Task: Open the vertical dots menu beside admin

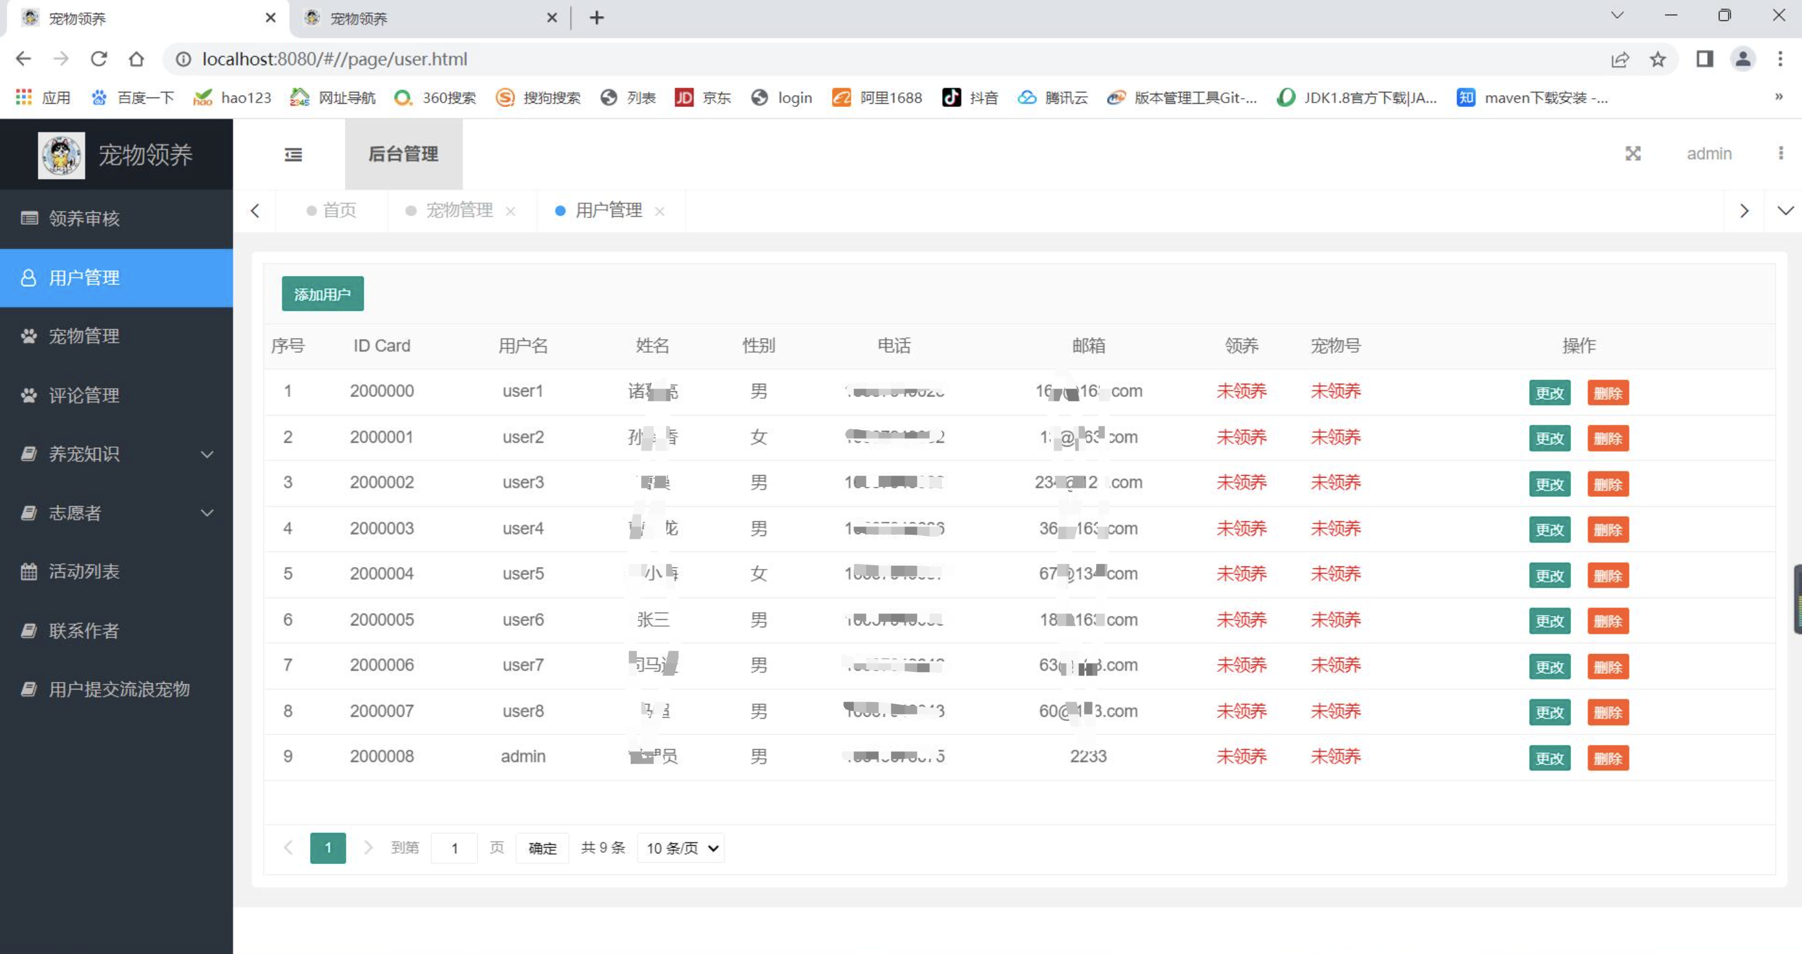Action: click(1780, 153)
